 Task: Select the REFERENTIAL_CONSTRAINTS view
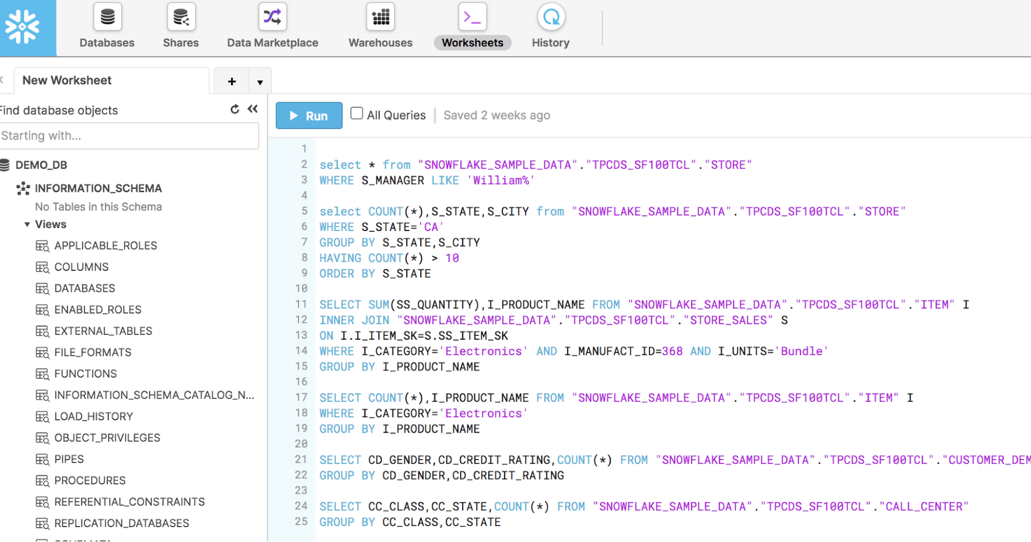[x=129, y=502]
